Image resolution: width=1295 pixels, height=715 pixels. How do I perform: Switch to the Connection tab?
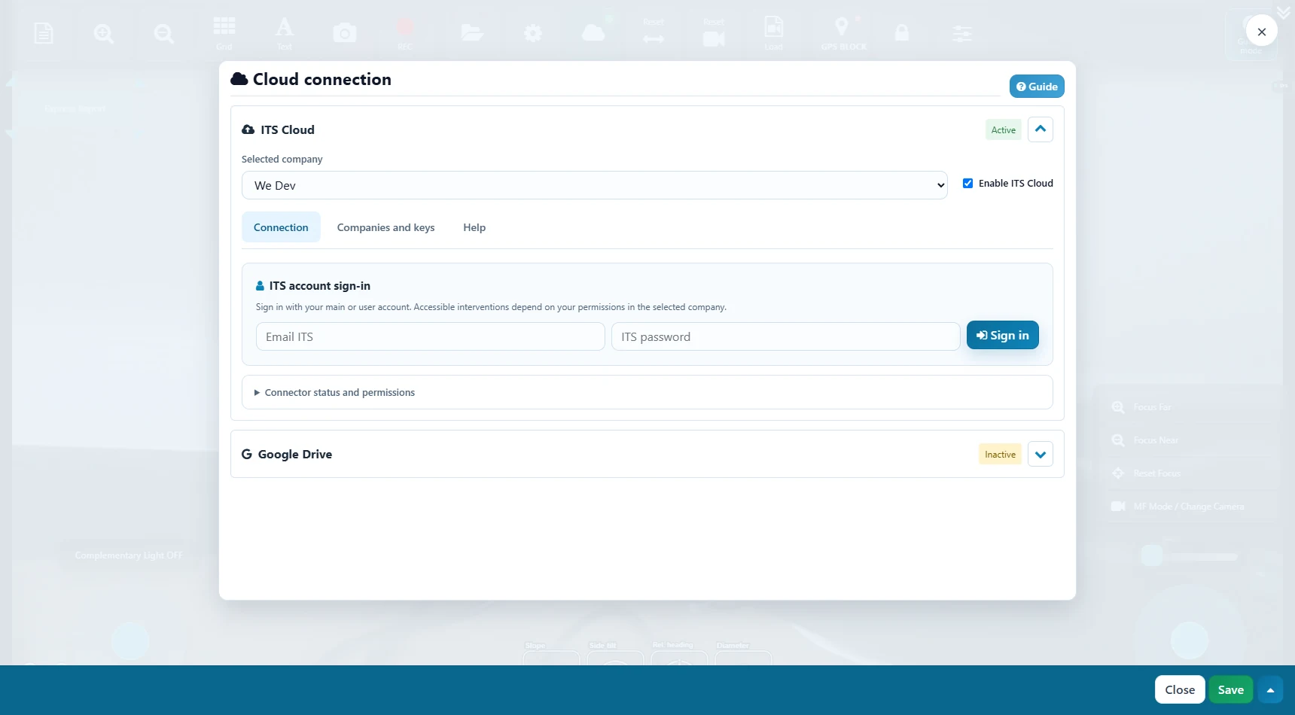coord(281,227)
